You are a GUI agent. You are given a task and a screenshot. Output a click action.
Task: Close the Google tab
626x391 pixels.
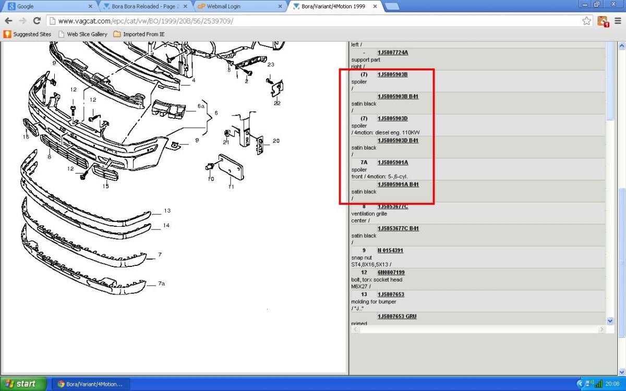click(x=90, y=6)
